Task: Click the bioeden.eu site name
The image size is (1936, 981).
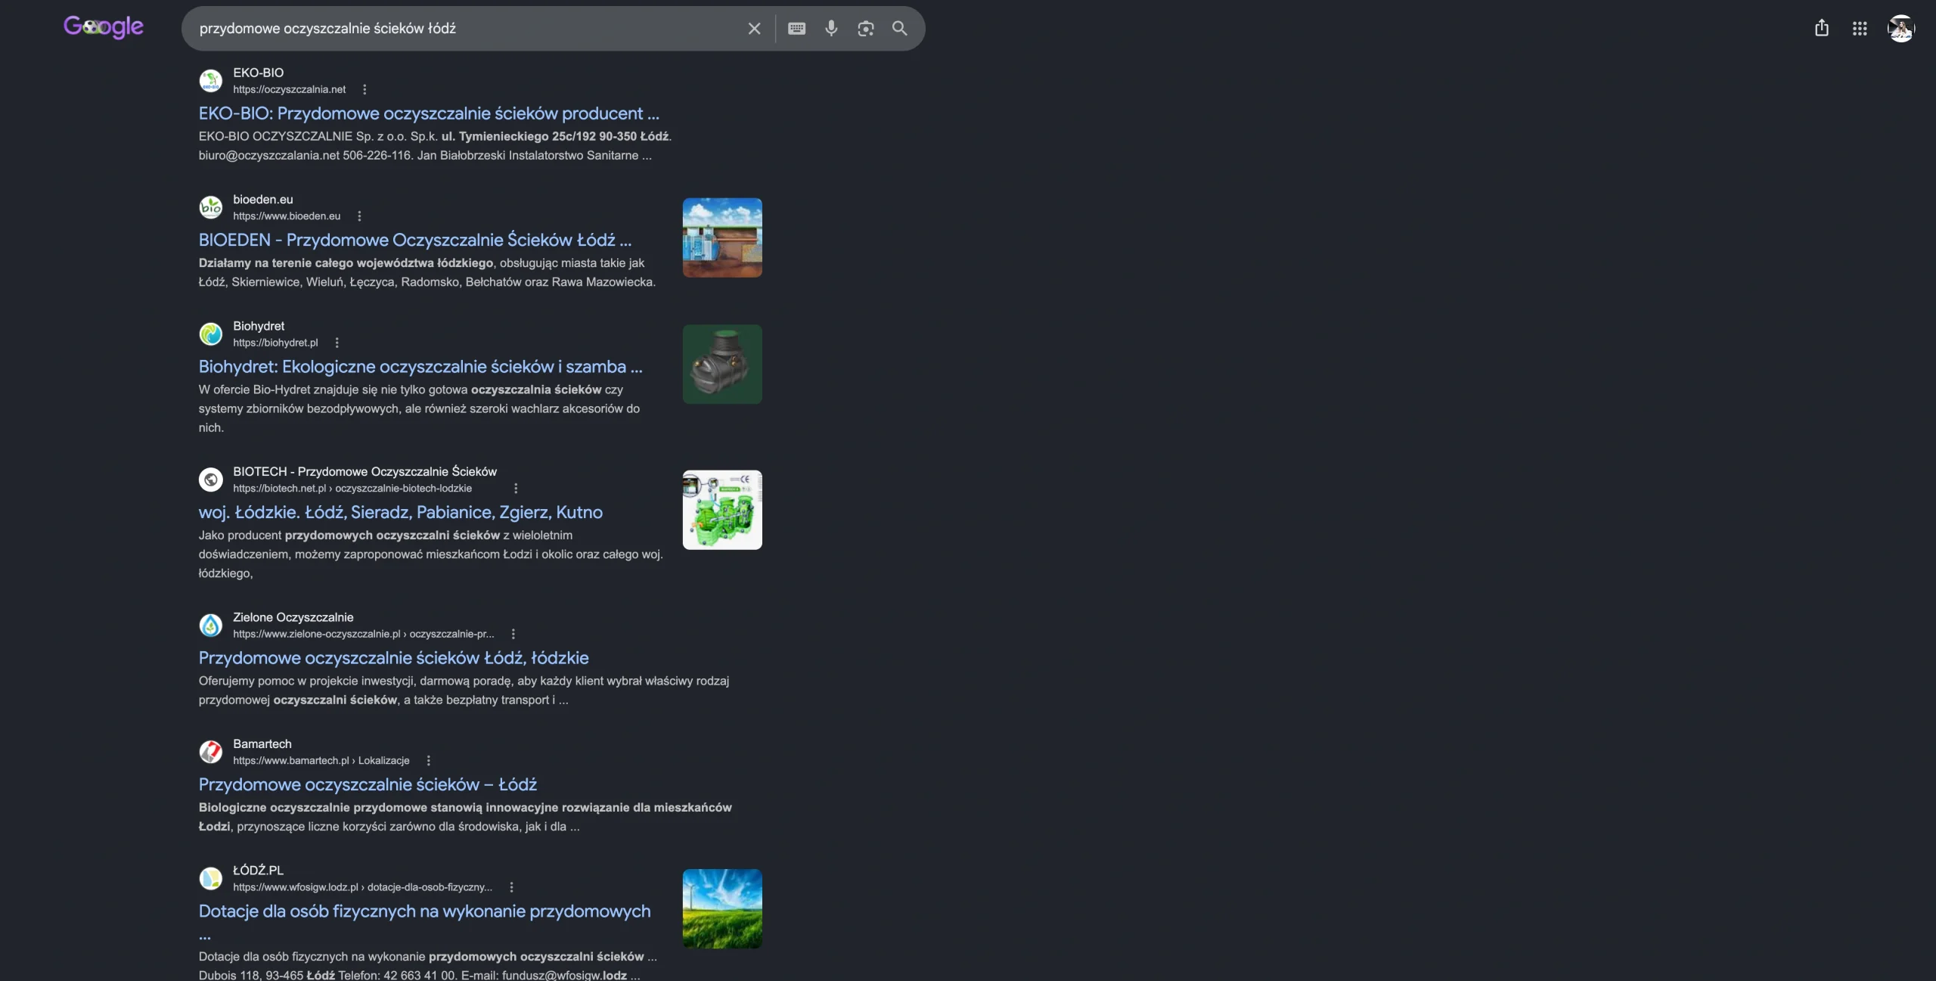Action: 263,200
